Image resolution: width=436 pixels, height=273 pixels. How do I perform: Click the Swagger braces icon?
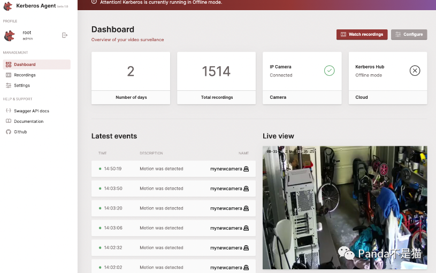point(9,111)
